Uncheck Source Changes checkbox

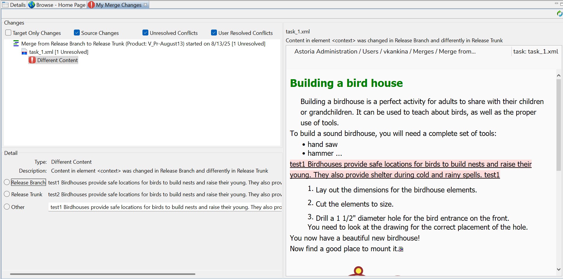point(77,33)
